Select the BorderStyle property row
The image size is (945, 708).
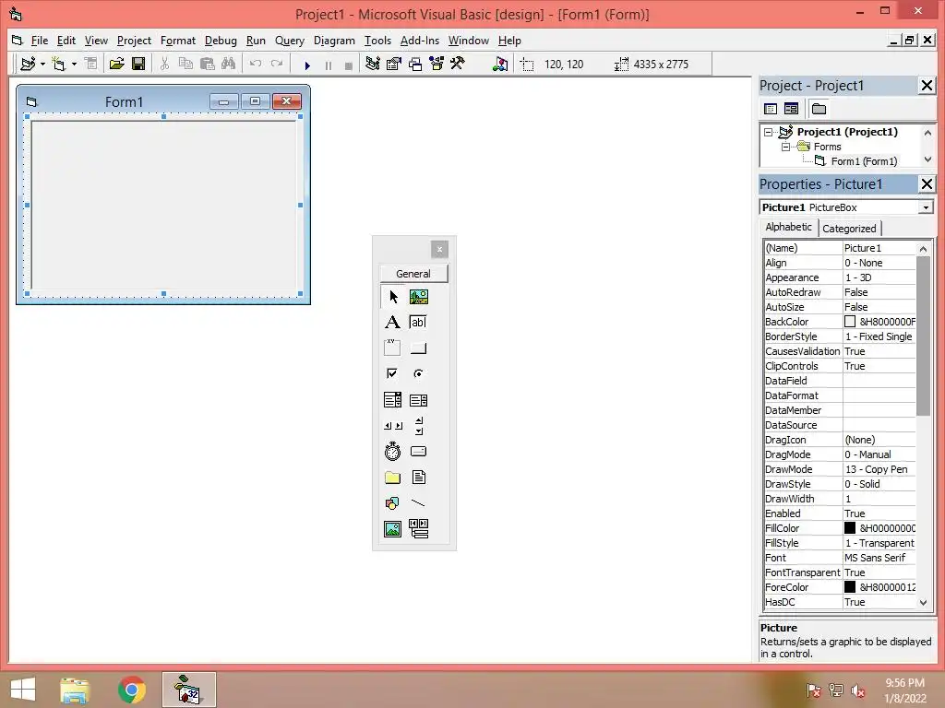[x=840, y=336]
